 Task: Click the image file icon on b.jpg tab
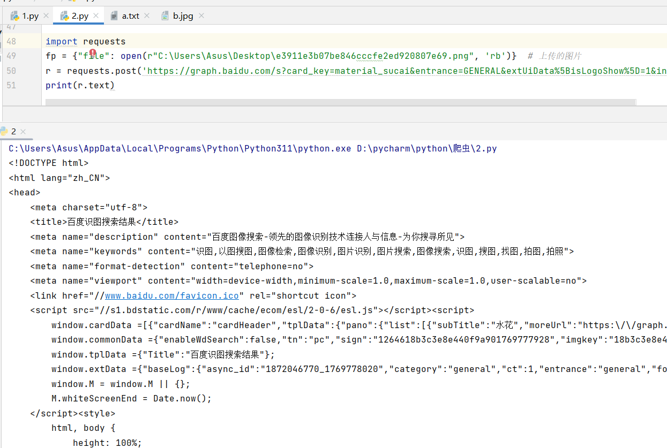[166, 16]
